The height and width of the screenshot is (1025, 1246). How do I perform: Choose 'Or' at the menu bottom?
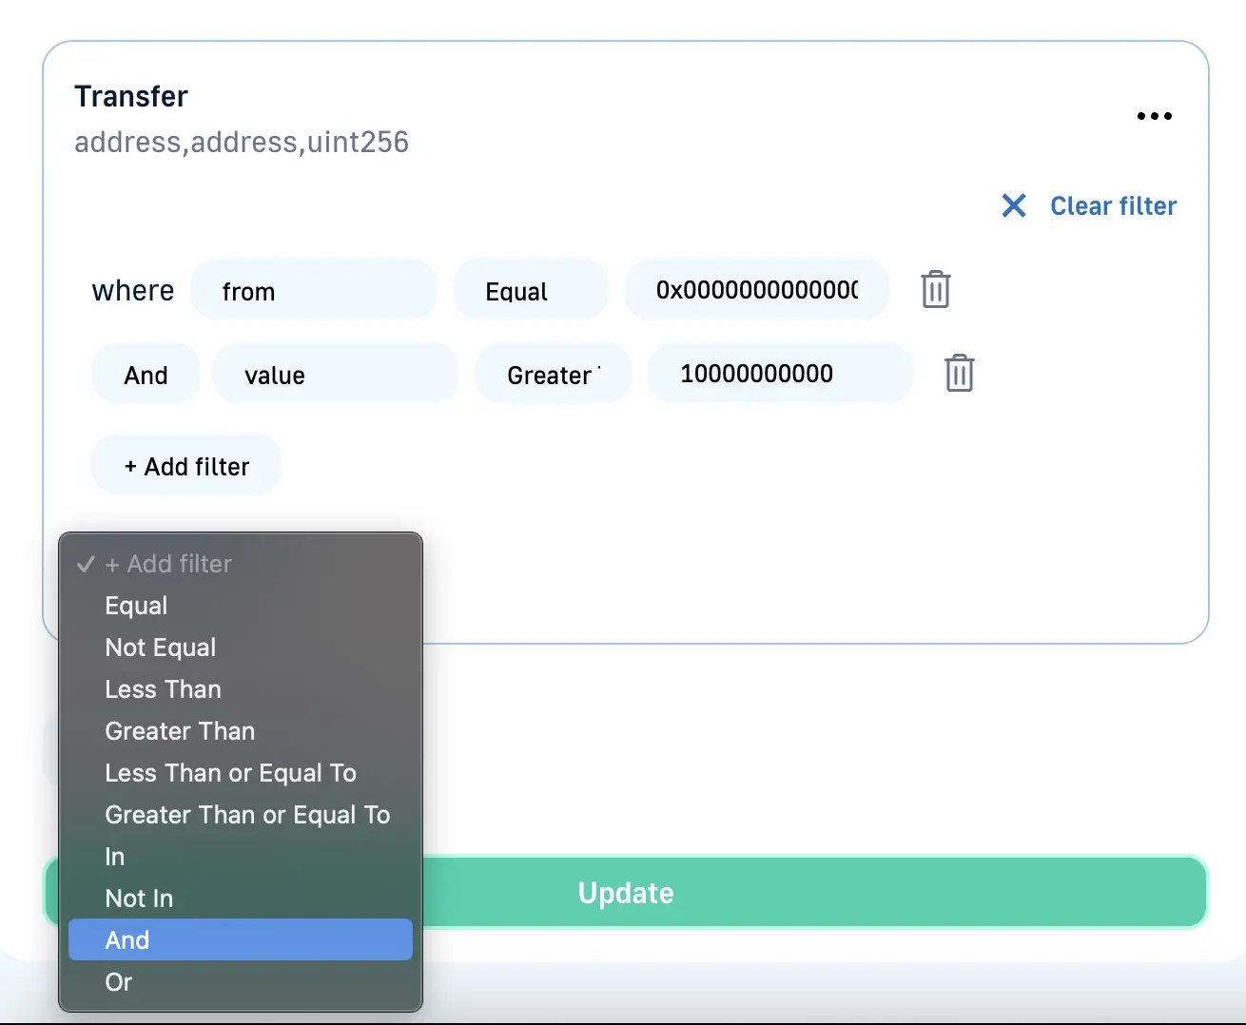pos(119,982)
